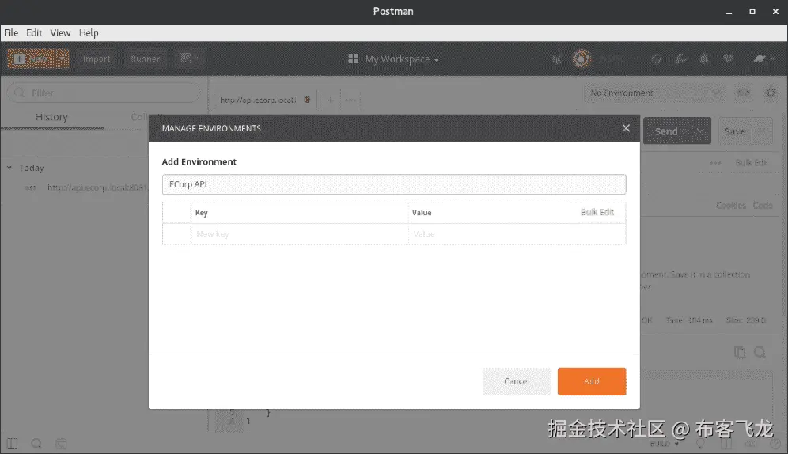The image size is (788, 454).
Task: Click the heart icon in header
Action: [x=728, y=59]
